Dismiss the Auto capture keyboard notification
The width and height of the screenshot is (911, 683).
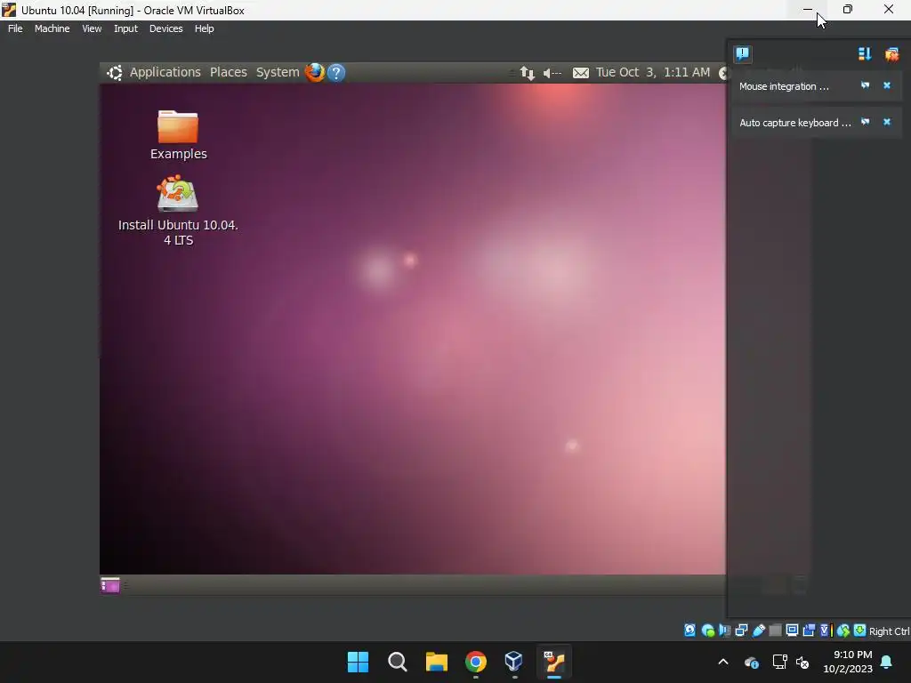click(x=887, y=122)
